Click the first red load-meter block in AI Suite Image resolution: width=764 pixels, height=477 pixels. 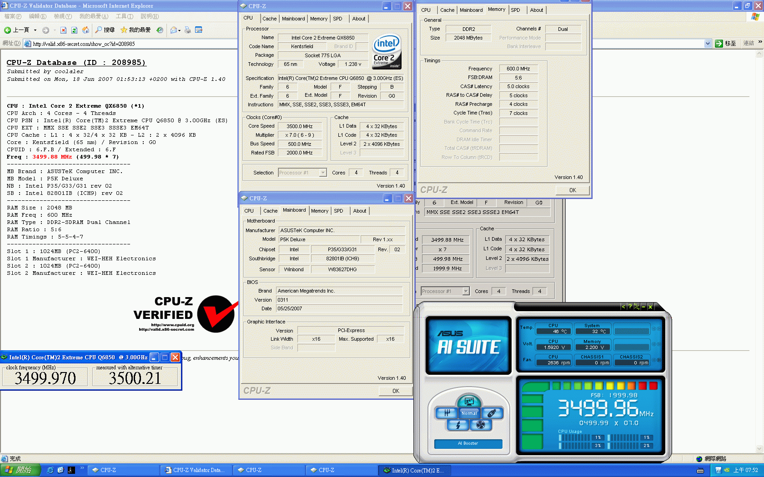tap(642, 386)
